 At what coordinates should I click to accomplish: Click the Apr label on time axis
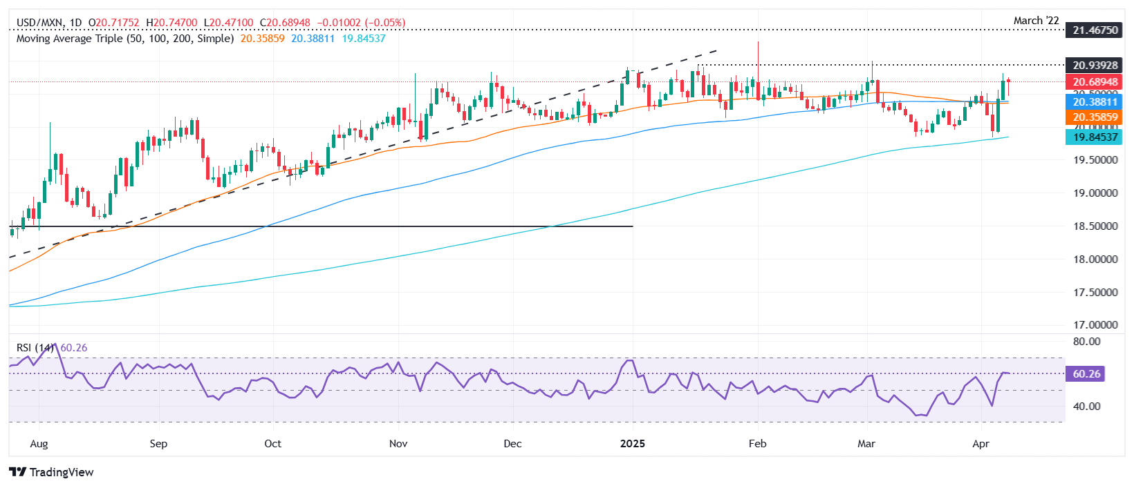pyautogui.click(x=980, y=443)
